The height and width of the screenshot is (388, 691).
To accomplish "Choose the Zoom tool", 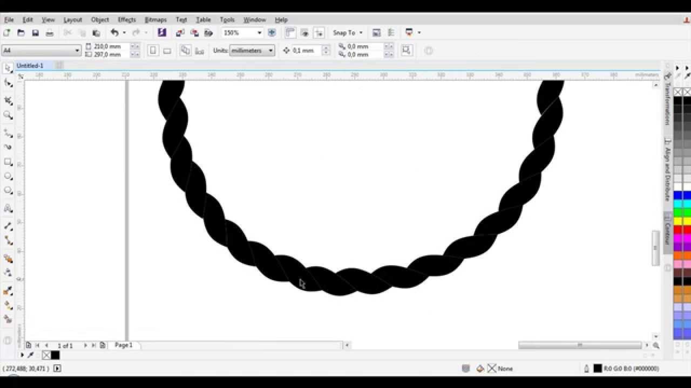I will pyautogui.click(x=8, y=116).
